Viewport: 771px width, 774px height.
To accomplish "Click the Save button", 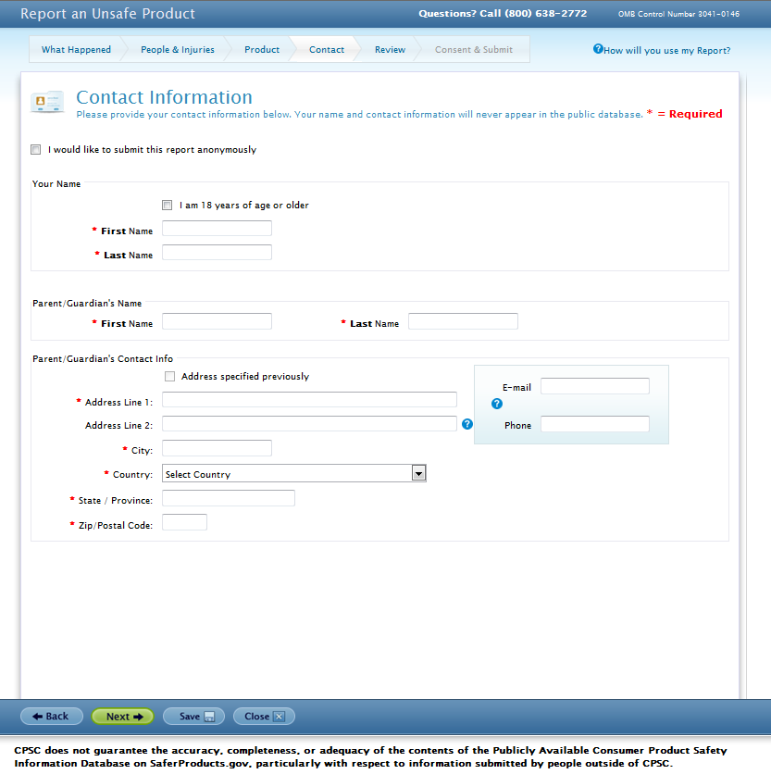I will (x=194, y=717).
